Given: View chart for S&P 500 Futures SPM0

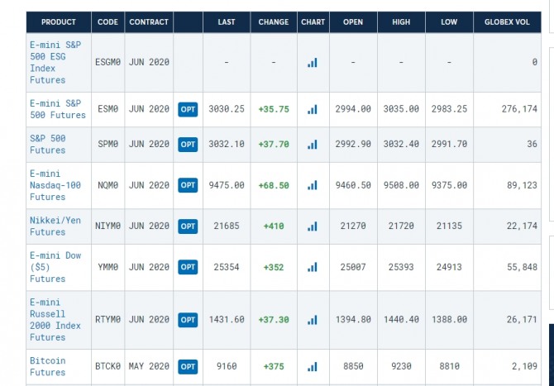Looking at the screenshot, I should 313,144.
